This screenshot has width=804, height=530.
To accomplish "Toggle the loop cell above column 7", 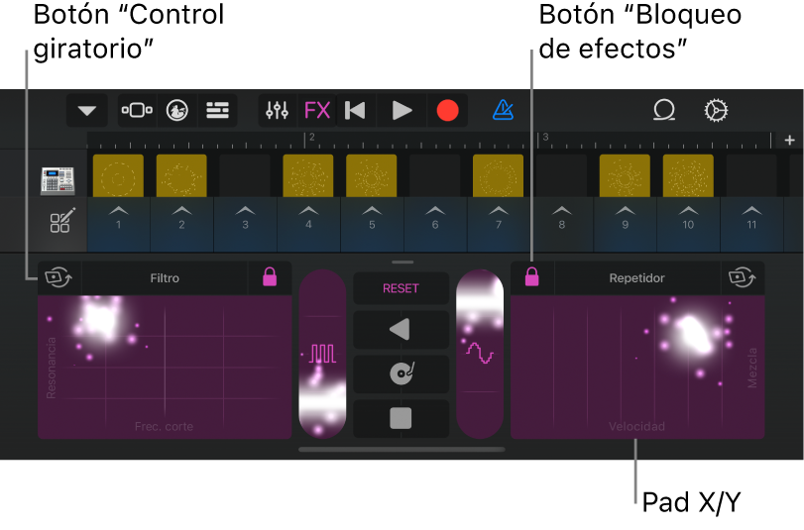I will (499, 175).
